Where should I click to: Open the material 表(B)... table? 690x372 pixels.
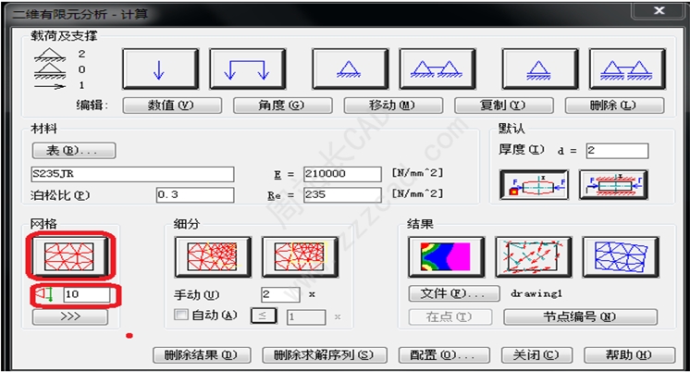pos(73,151)
